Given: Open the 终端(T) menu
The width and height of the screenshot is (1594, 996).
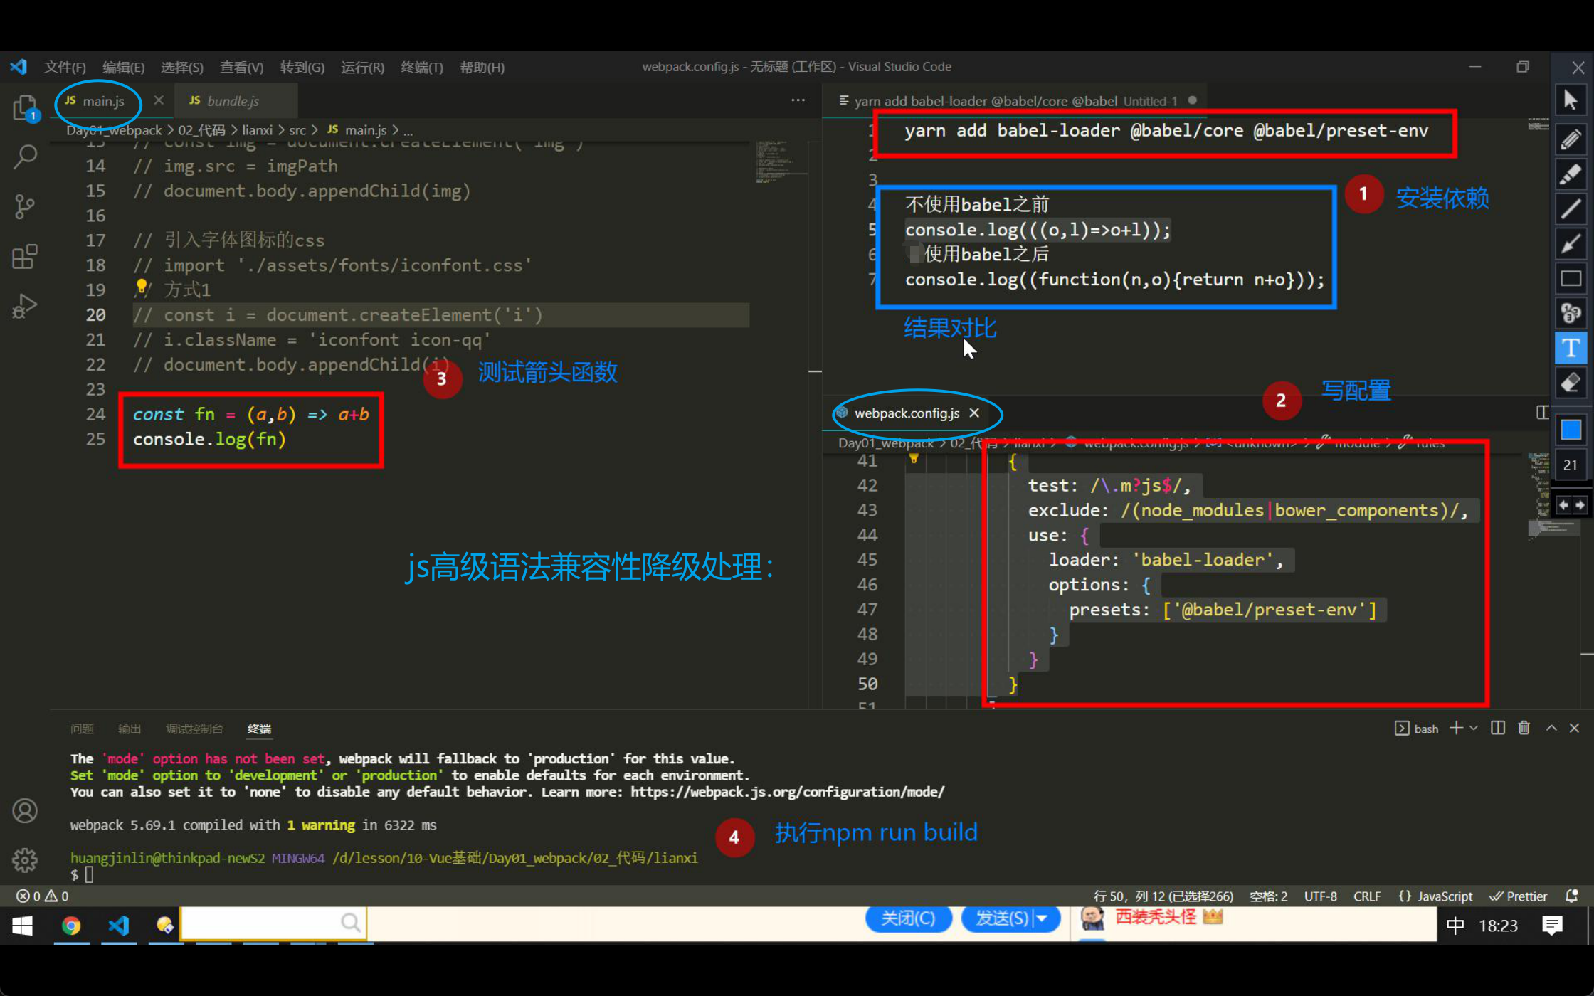Looking at the screenshot, I should tap(422, 67).
